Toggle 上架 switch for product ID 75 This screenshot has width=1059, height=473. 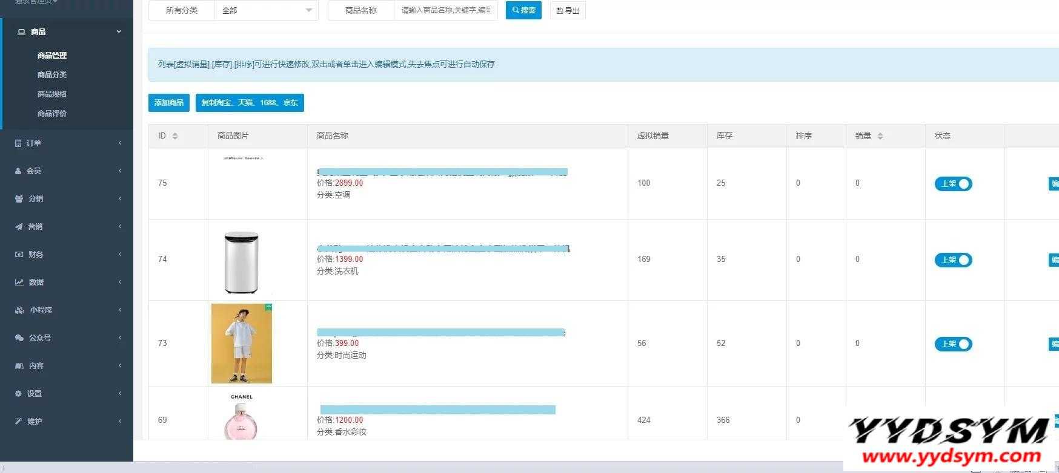tap(953, 184)
